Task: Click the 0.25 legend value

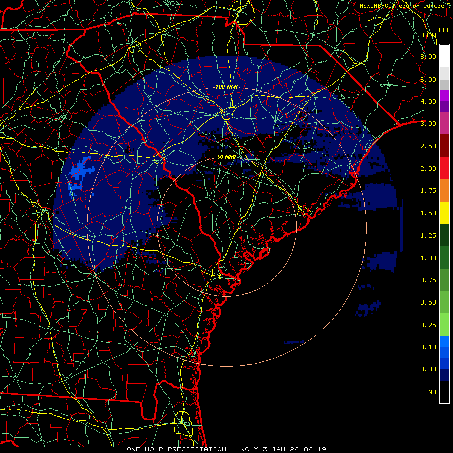Action: 428,325
